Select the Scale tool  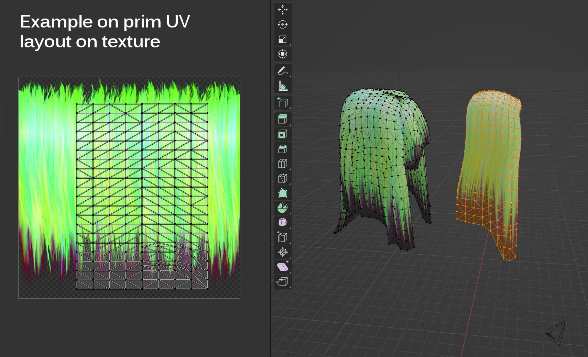click(x=283, y=39)
